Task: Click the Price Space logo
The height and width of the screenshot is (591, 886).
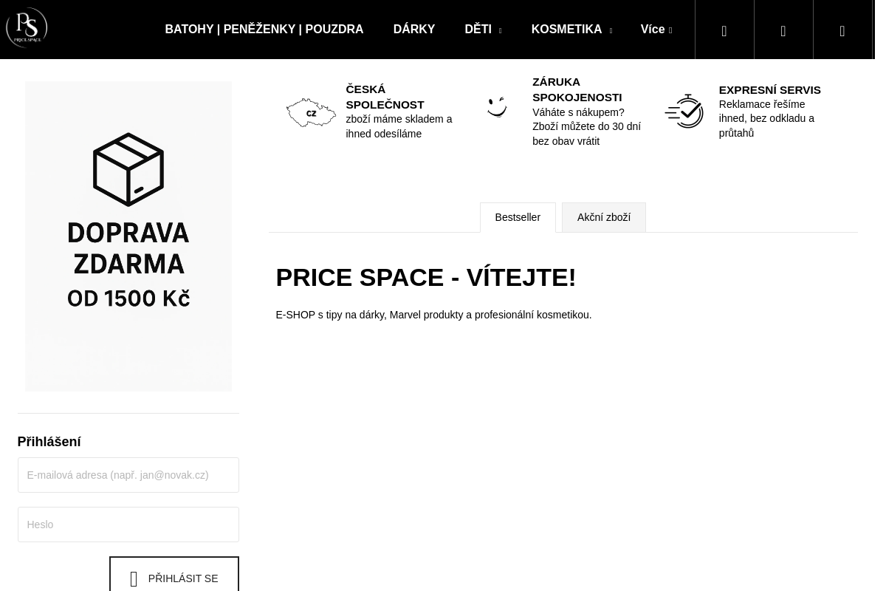Action: point(27,28)
